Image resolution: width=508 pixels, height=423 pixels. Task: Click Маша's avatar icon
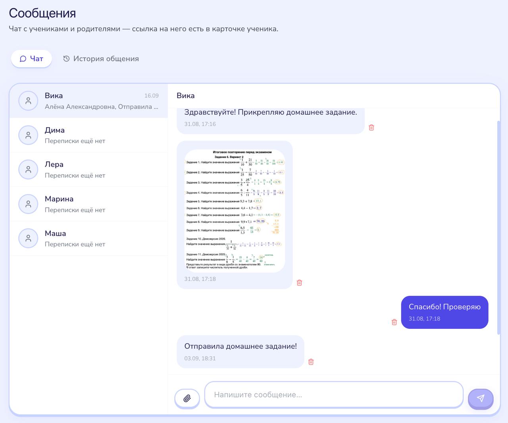28,239
